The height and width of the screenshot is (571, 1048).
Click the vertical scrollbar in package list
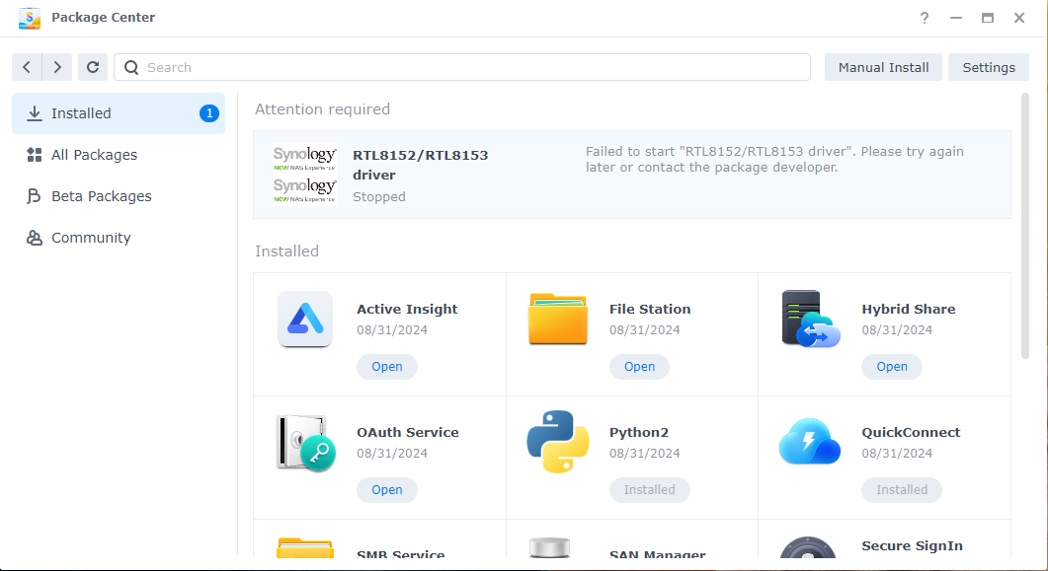tap(1025, 226)
